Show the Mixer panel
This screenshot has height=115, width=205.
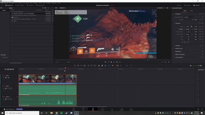pos(179,5)
